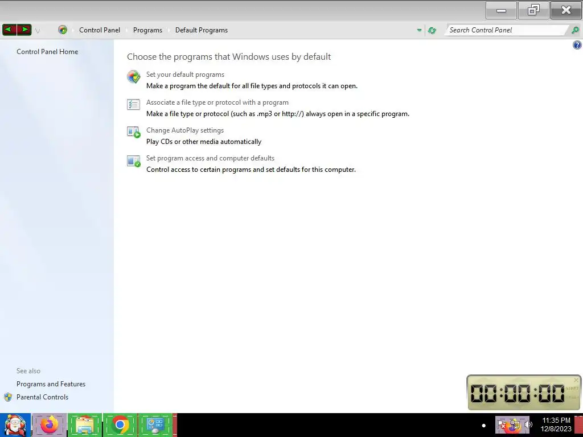Click 'Control access to certain programs' description
The image size is (583, 437).
coord(251,170)
